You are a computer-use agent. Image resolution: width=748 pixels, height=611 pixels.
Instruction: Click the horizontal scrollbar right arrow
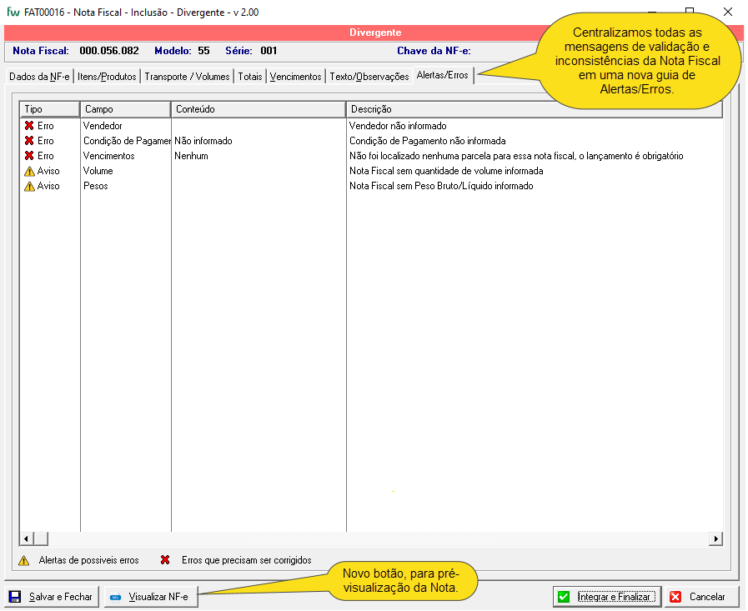coord(715,539)
